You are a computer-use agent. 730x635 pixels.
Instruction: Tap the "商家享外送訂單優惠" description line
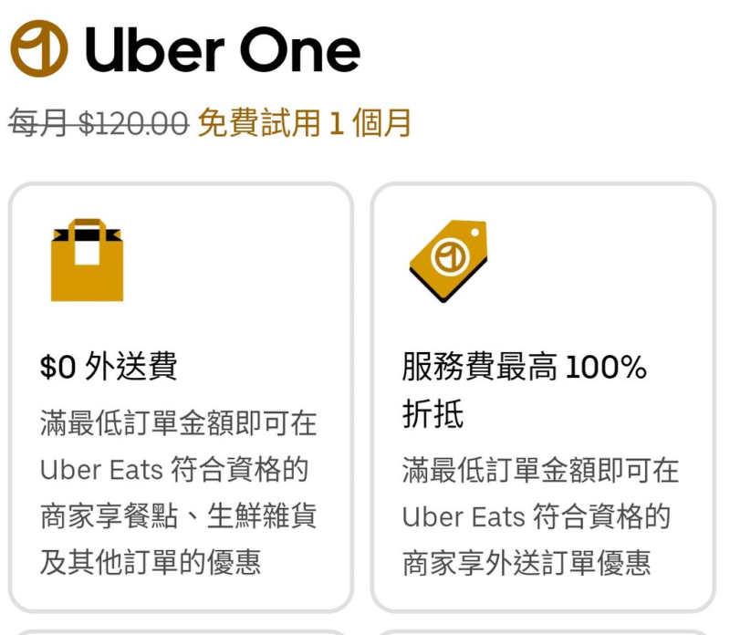pyautogui.click(x=527, y=564)
